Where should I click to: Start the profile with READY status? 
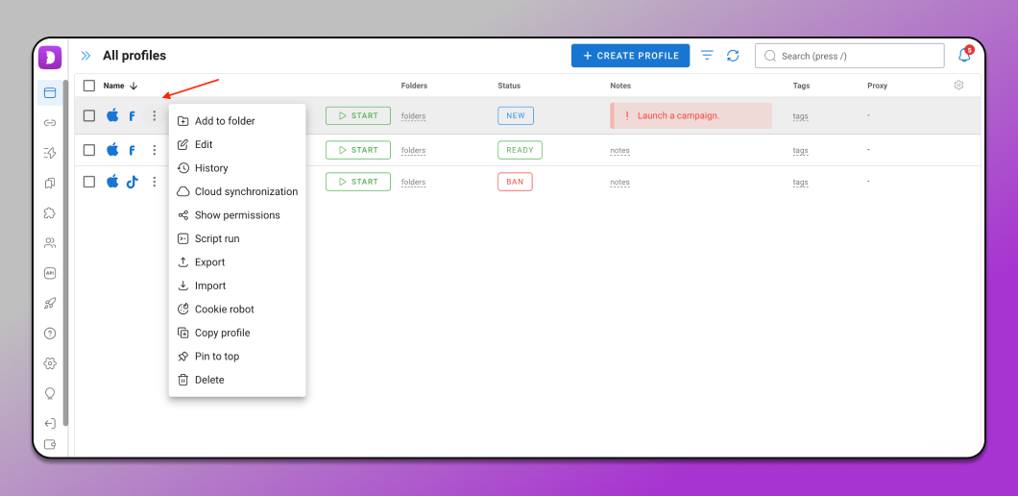pos(358,150)
